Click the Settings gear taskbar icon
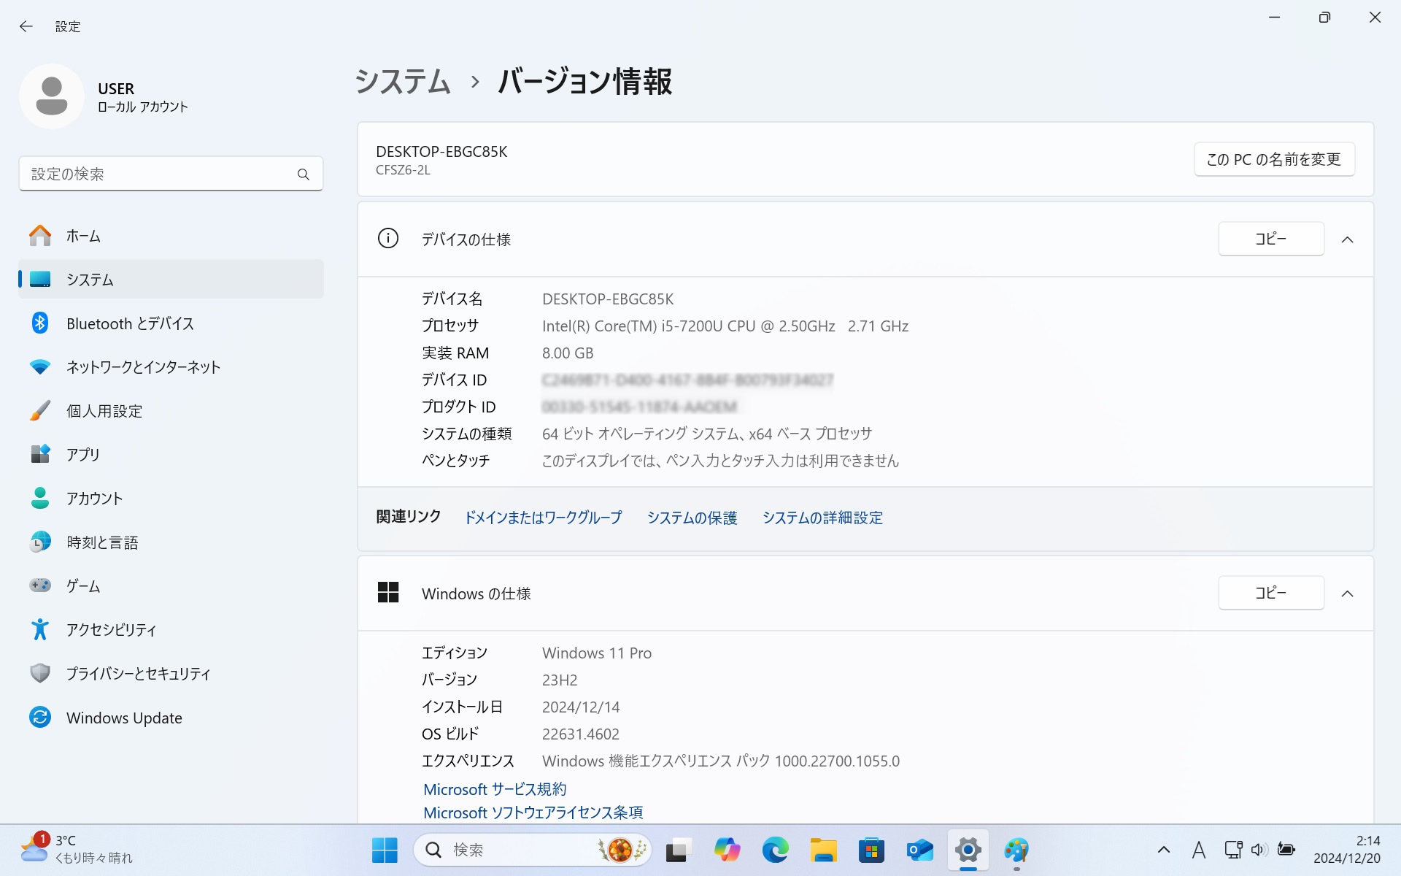This screenshot has width=1401, height=876. click(968, 850)
